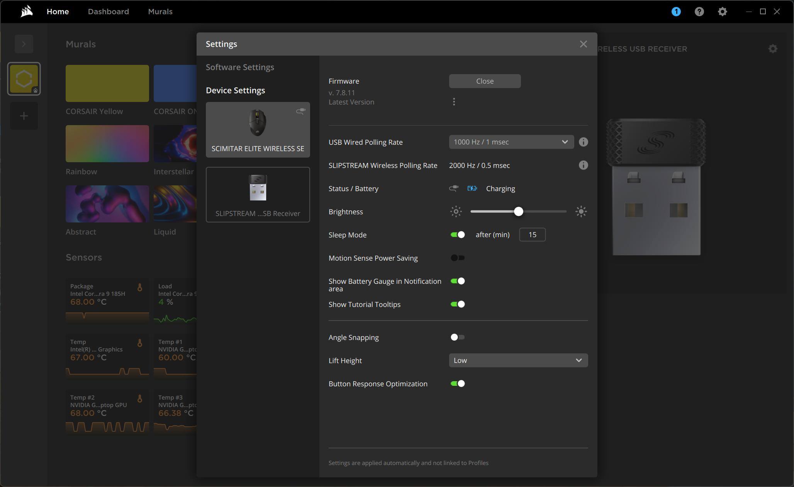The width and height of the screenshot is (794, 487).
Task: Click the CORSAIR sails logo icon
Action: pyautogui.click(x=26, y=12)
